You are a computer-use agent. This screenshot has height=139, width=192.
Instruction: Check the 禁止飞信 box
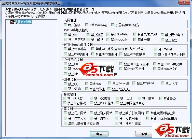[162, 83]
